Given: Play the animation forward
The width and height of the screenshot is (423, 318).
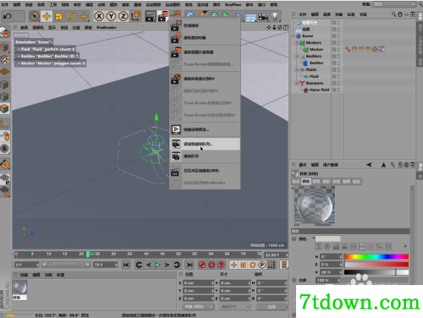Looking at the screenshot, I should [x=157, y=265].
